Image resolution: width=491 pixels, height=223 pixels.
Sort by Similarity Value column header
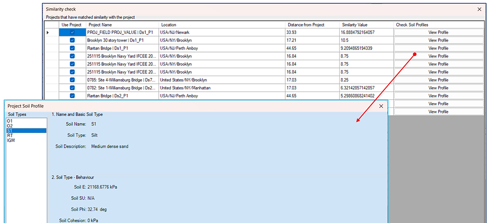[367, 24]
